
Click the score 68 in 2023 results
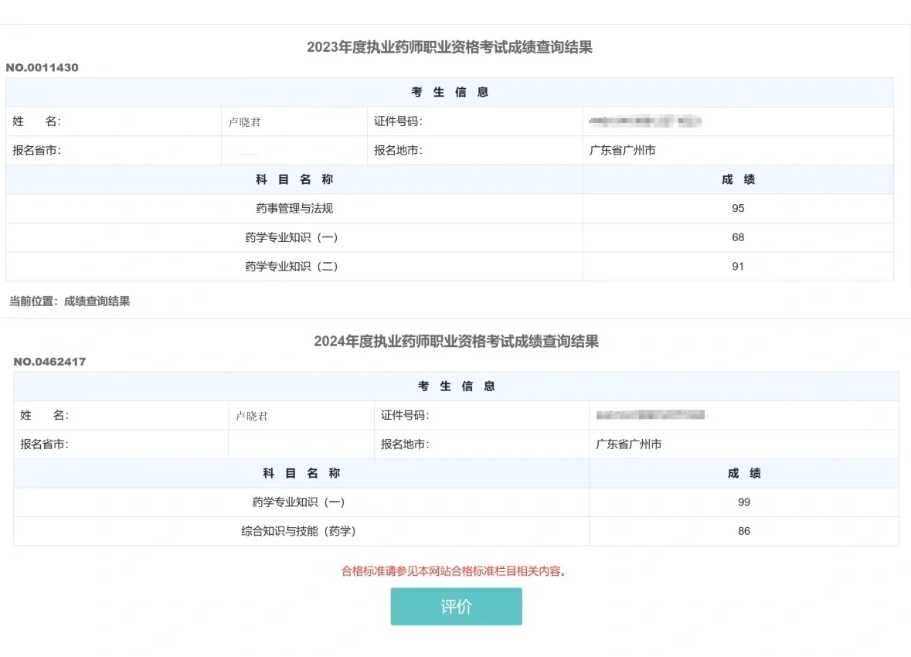[738, 237]
